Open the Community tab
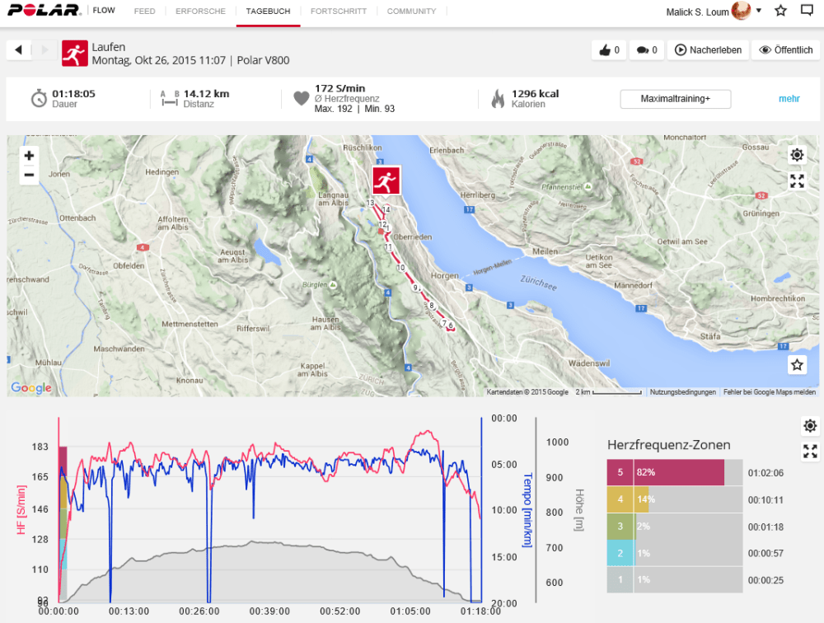824x623 pixels. [411, 12]
